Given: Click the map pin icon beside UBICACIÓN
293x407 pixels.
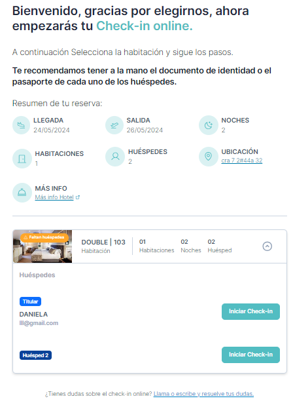Looking at the screenshot, I should 208,157.
